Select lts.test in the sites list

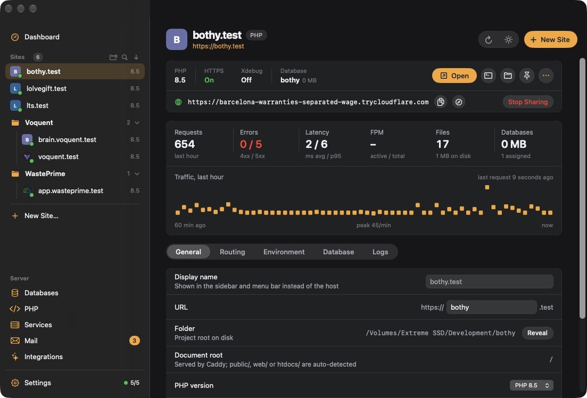click(x=75, y=105)
